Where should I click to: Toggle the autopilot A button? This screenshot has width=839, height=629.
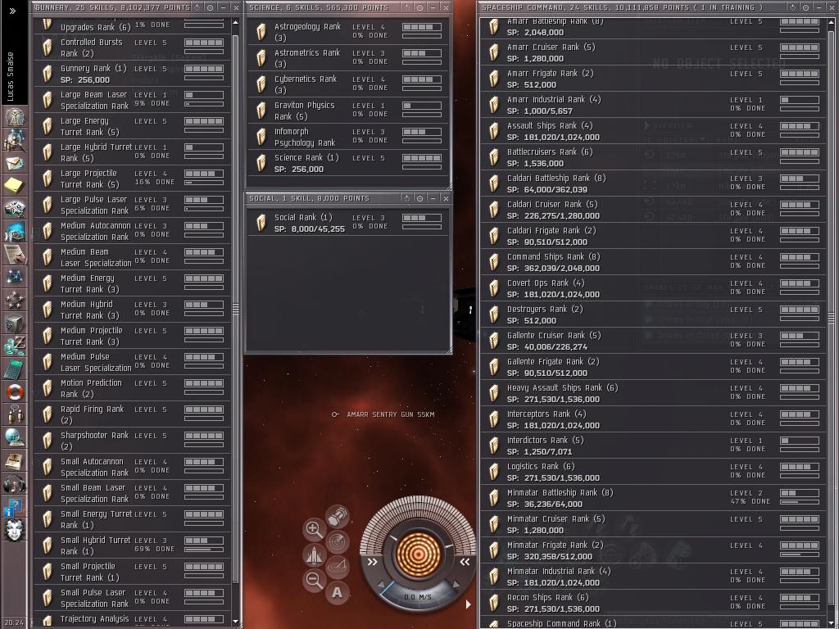tap(337, 593)
